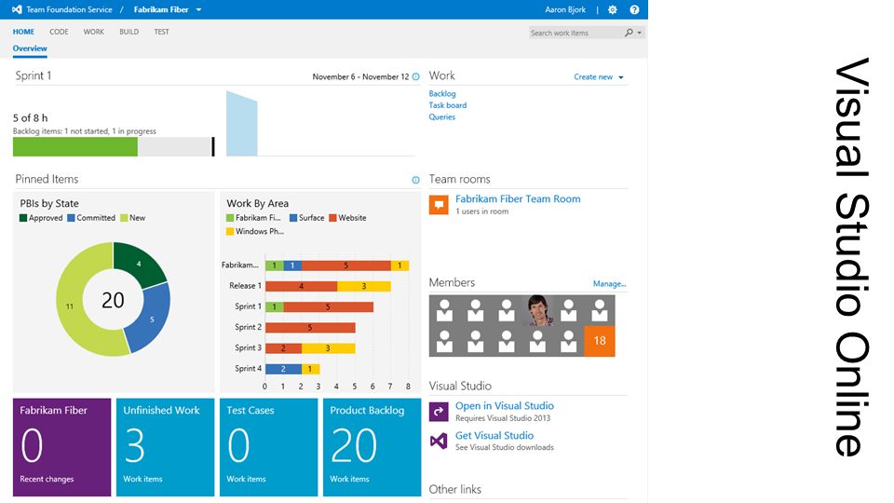This screenshot has width=894, height=503.
Task: Select the Overview sub-tab
Action: (30, 48)
